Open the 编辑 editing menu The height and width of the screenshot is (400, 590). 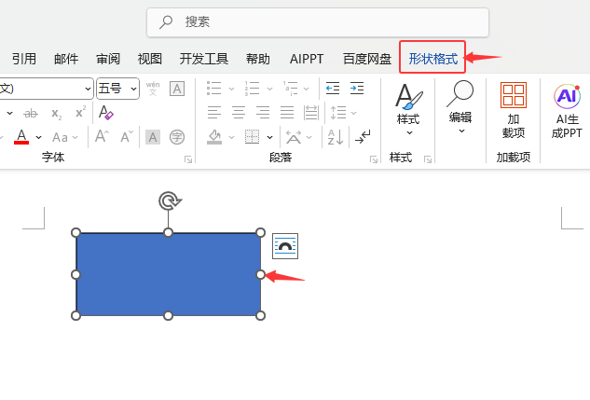tap(460, 107)
